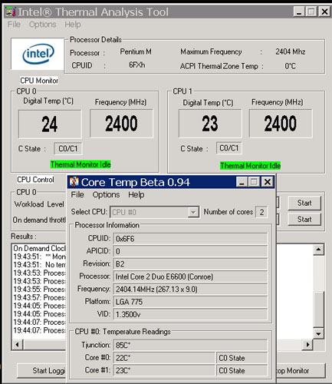Open Help menu in Intel Thermal Analysis Tool
Viewport: 332px width, 384px height.
click(x=73, y=25)
